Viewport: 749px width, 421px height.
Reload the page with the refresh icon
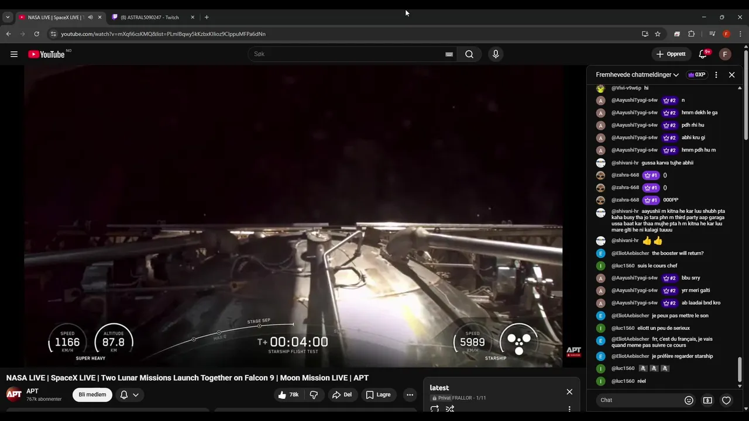point(36,34)
